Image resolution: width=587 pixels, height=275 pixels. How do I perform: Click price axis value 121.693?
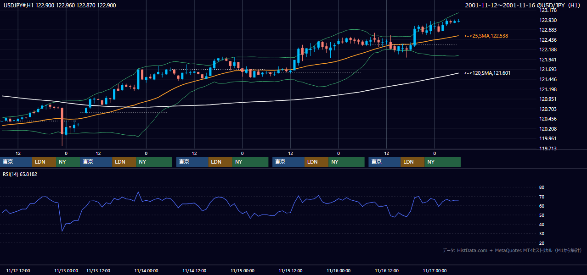pos(548,69)
